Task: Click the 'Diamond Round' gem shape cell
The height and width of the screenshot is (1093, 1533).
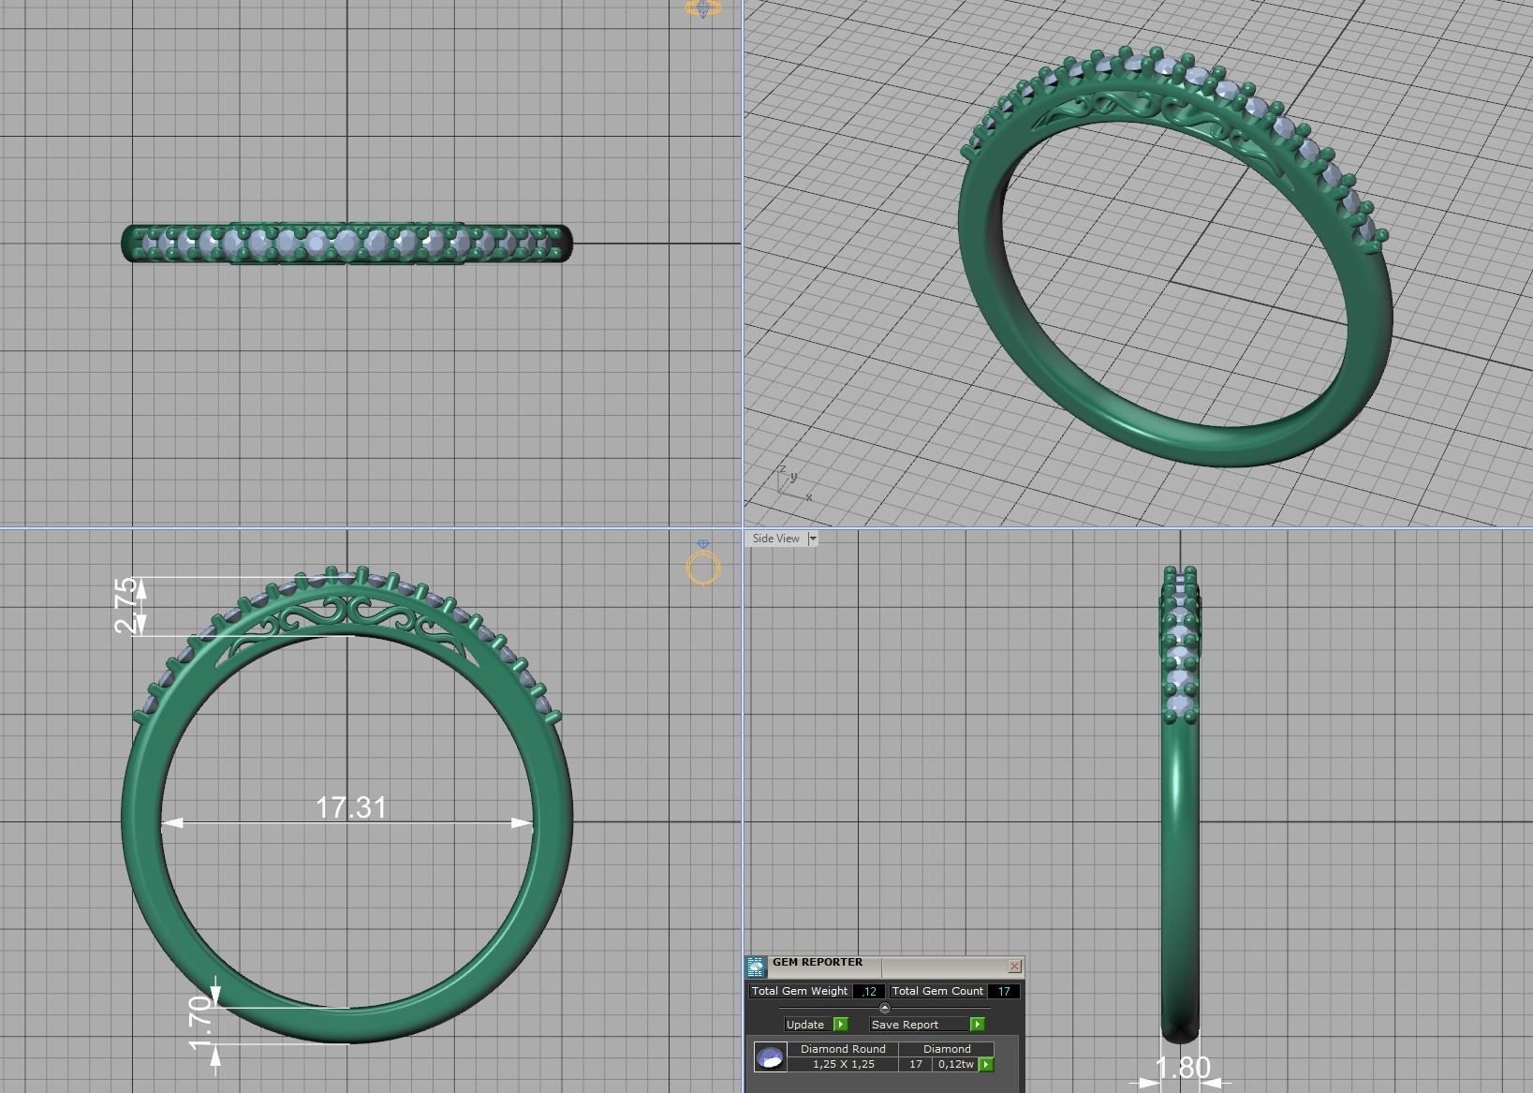Action: (843, 1049)
